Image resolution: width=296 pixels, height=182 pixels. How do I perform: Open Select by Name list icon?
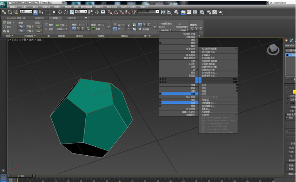coord(41,12)
